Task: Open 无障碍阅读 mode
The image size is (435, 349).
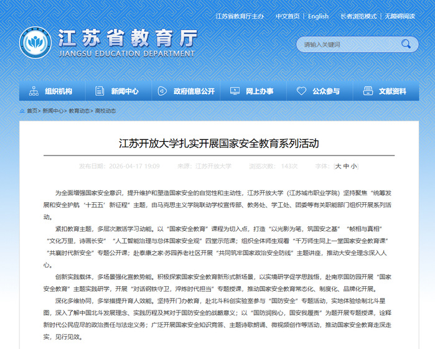Action: 400,16
